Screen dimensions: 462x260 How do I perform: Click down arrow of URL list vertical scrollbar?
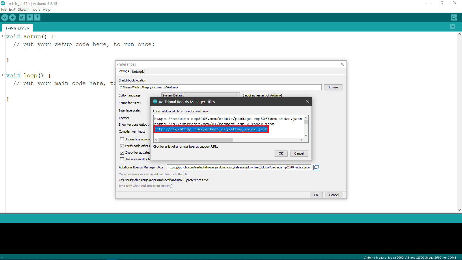(306, 135)
